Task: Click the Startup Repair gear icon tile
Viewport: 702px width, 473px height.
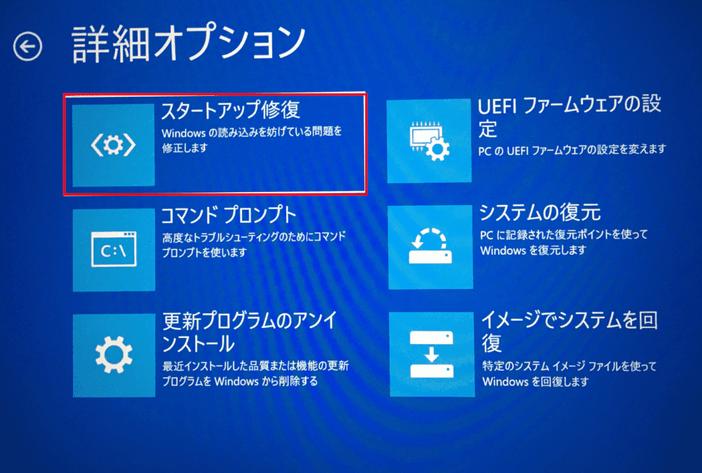Action: (x=114, y=145)
